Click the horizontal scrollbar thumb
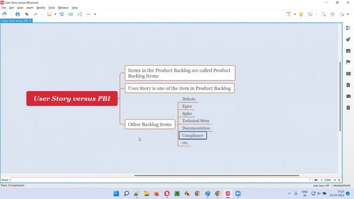354x199 pixels. tap(217, 175)
